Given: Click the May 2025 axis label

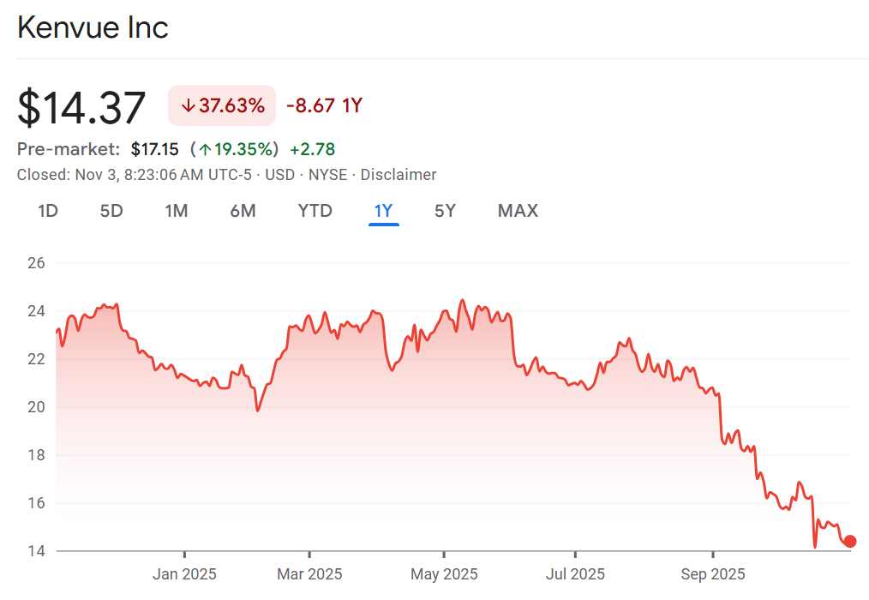Looking at the screenshot, I should click(x=444, y=573).
